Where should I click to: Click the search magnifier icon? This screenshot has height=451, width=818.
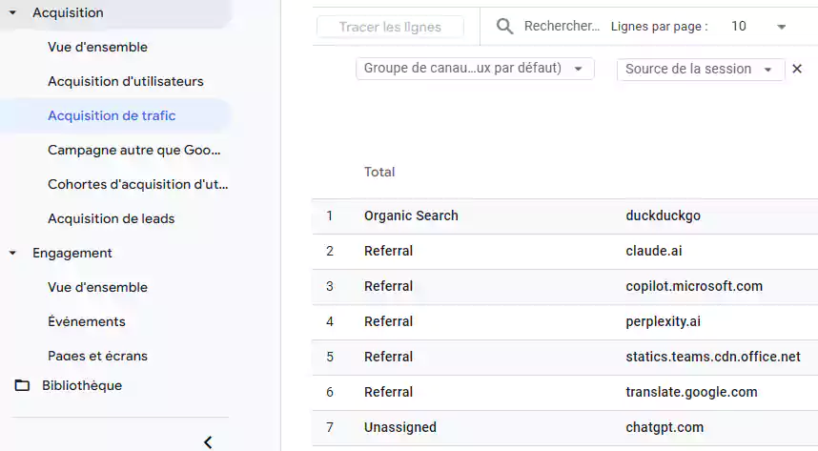pos(504,26)
